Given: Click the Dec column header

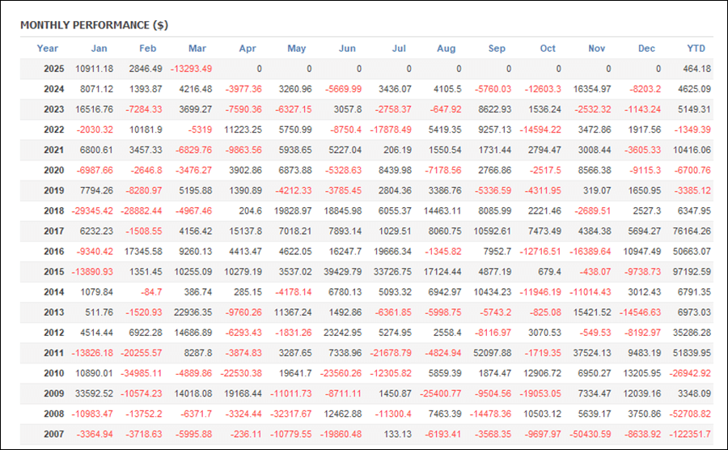Looking at the screenshot, I should [x=646, y=49].
